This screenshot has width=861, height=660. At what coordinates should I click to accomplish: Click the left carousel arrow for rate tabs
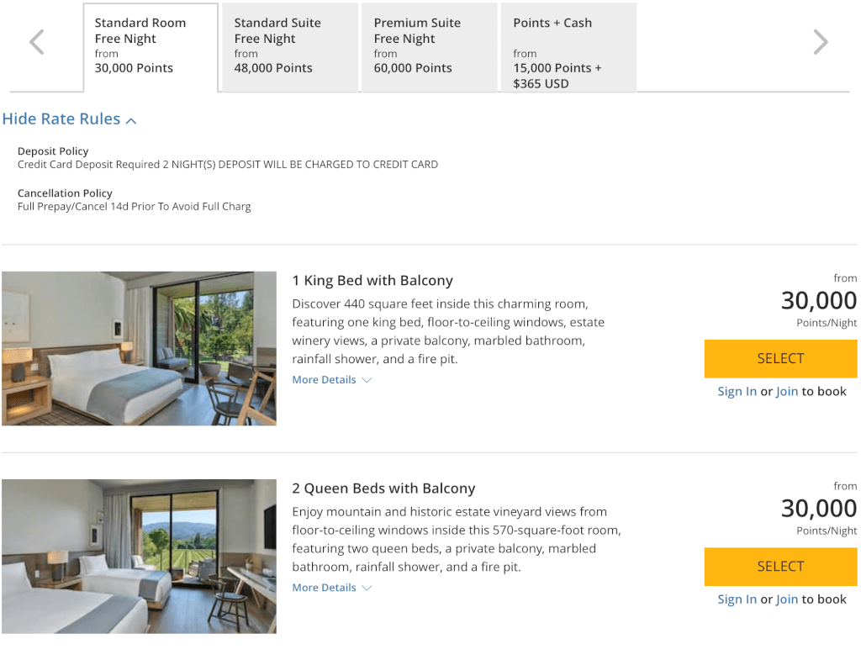[x=37, y=42]
